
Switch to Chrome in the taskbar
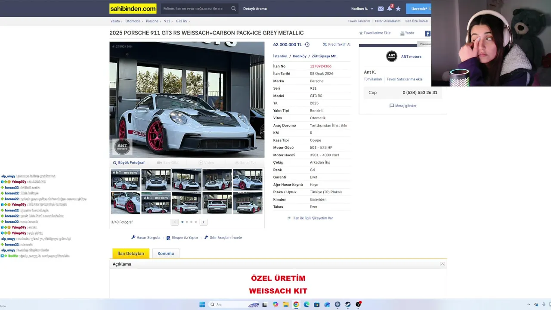click(x=296, y=304)
